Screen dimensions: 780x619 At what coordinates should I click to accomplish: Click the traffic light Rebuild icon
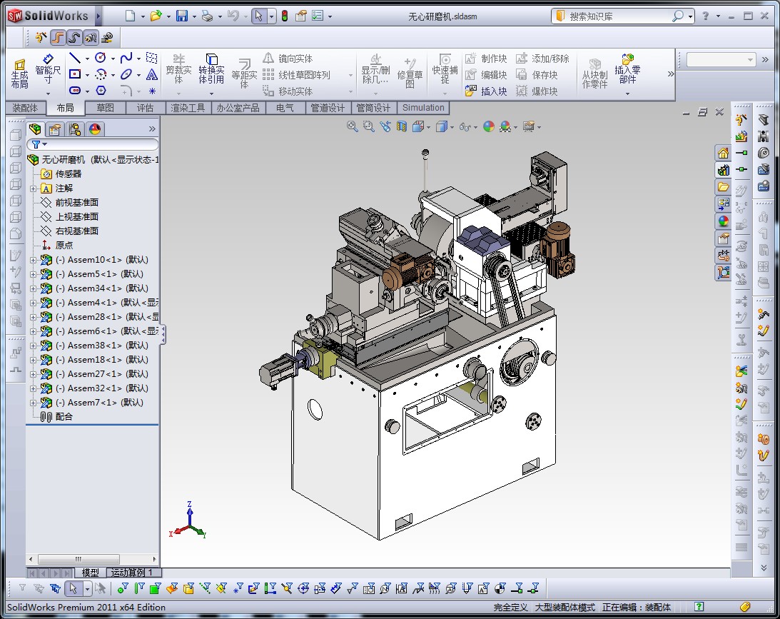284,16
